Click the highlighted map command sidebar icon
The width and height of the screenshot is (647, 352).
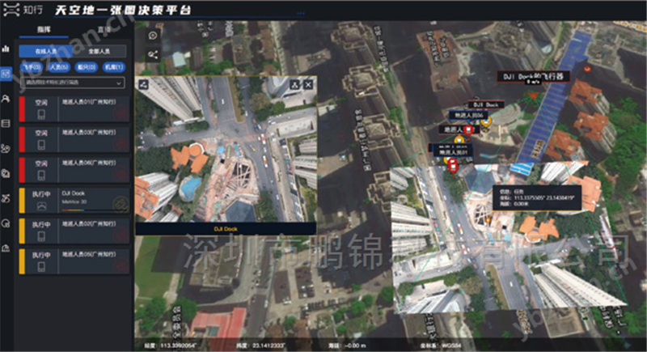6,73
